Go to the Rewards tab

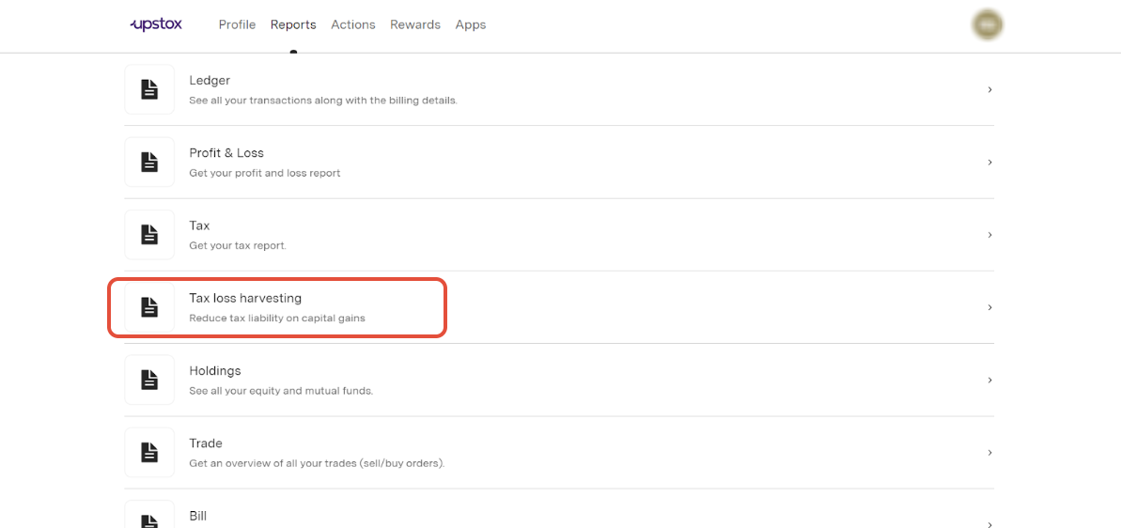[415, 24]
